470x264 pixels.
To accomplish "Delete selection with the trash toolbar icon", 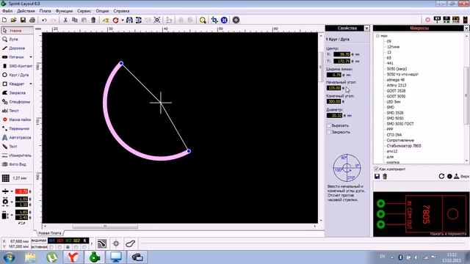I will tap(93, 20).
